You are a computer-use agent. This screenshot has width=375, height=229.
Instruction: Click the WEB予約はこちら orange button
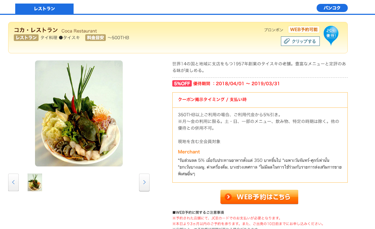(x=259, y=197)
